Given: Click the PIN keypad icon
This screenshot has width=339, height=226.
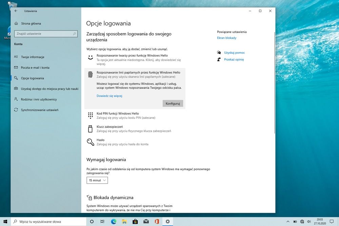Looking at the screenshot, I should coord(91,116).
